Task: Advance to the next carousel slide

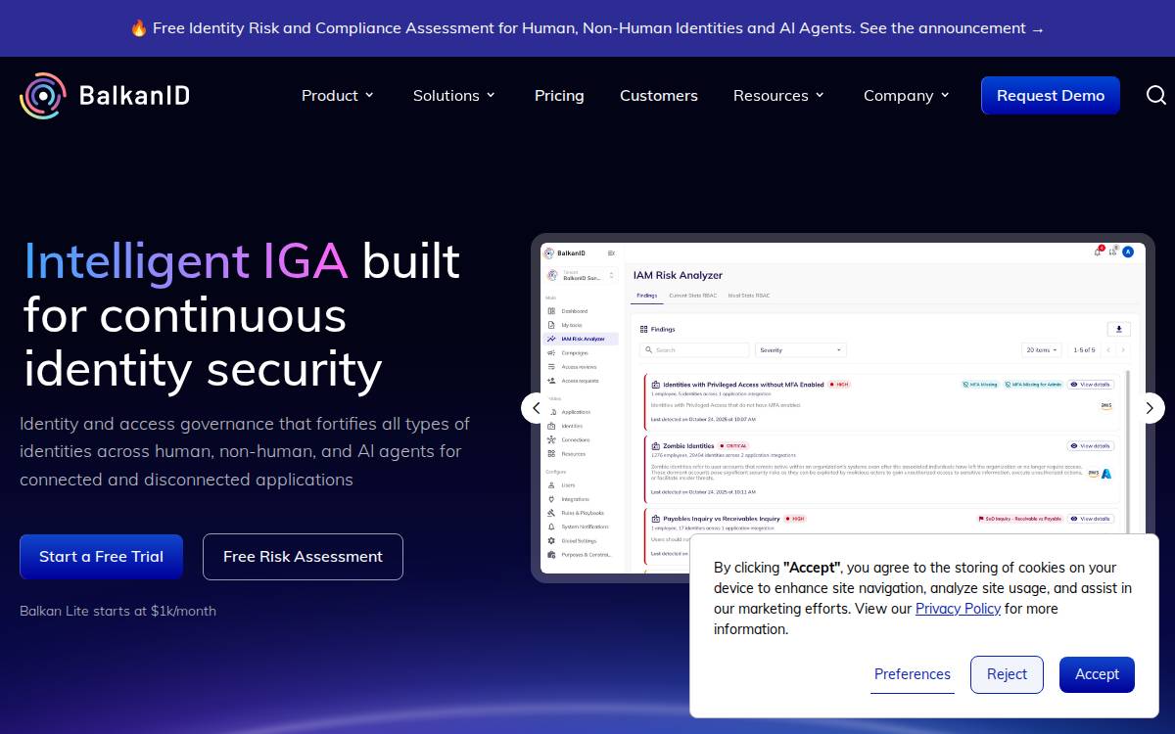Action: (1150, 408)
